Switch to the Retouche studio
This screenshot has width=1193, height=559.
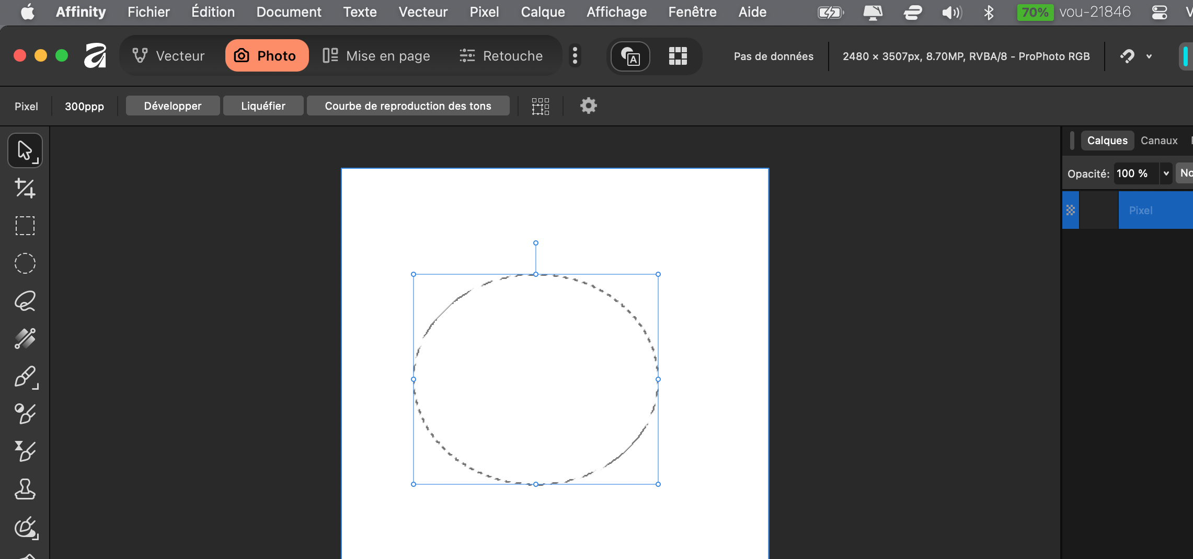pyautogui.click(x=501, y=56)
